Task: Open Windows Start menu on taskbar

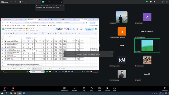Action: pos(2,93)
